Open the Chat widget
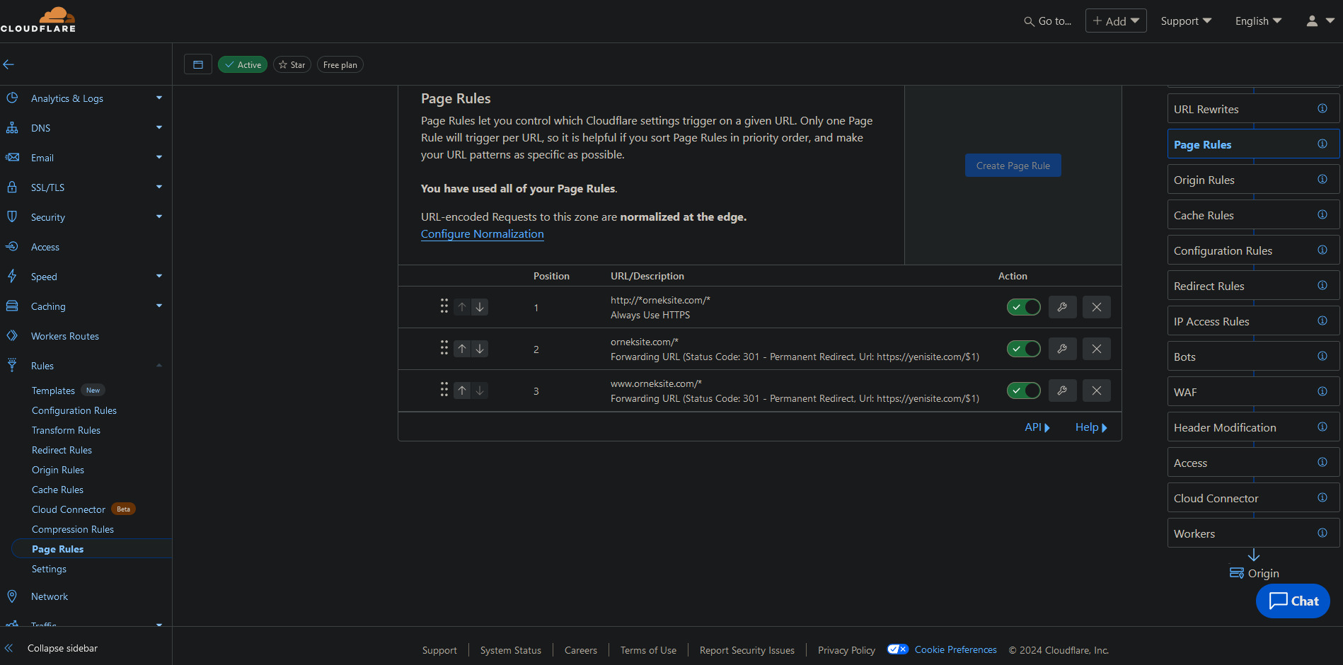The width and height of the screenshot is (1343, 665). coord(1293,601)
